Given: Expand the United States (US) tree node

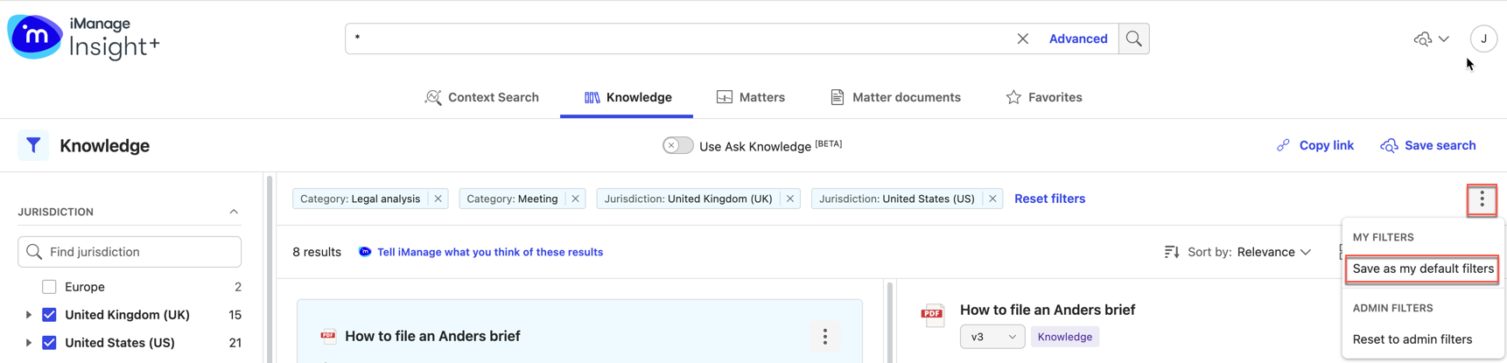Looking at the screenshot, I should tap(28, 343).
